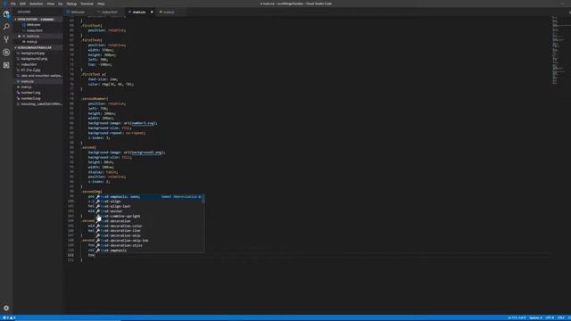Screen dimensions: 571x321
Task: Pick the text-align-last suggestion
Action: (149, 206)
